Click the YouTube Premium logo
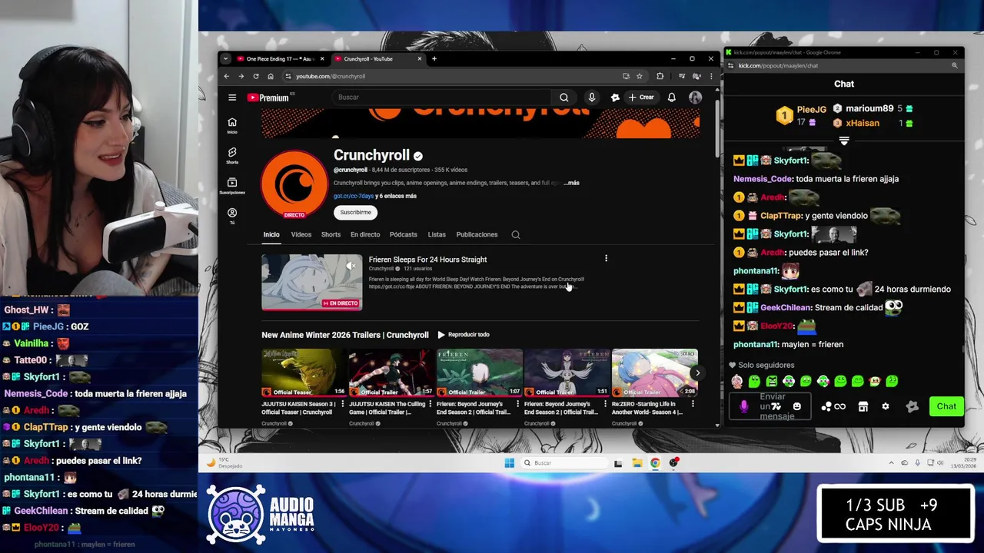Image resolution: width=984 pixels, height=553 pixels. coord(268,98)
